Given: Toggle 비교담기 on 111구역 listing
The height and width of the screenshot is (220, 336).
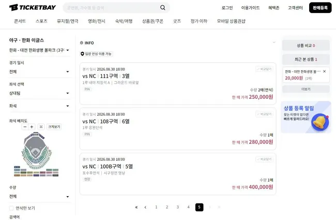Looking at the screenshot, I should [264, 69].
